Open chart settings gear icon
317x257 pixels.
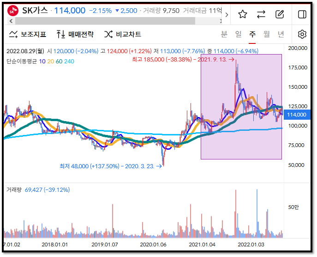pyautogui.click(x=302, y=34)
